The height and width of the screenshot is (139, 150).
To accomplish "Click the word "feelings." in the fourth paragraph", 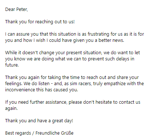I will [x=14, y=84].
